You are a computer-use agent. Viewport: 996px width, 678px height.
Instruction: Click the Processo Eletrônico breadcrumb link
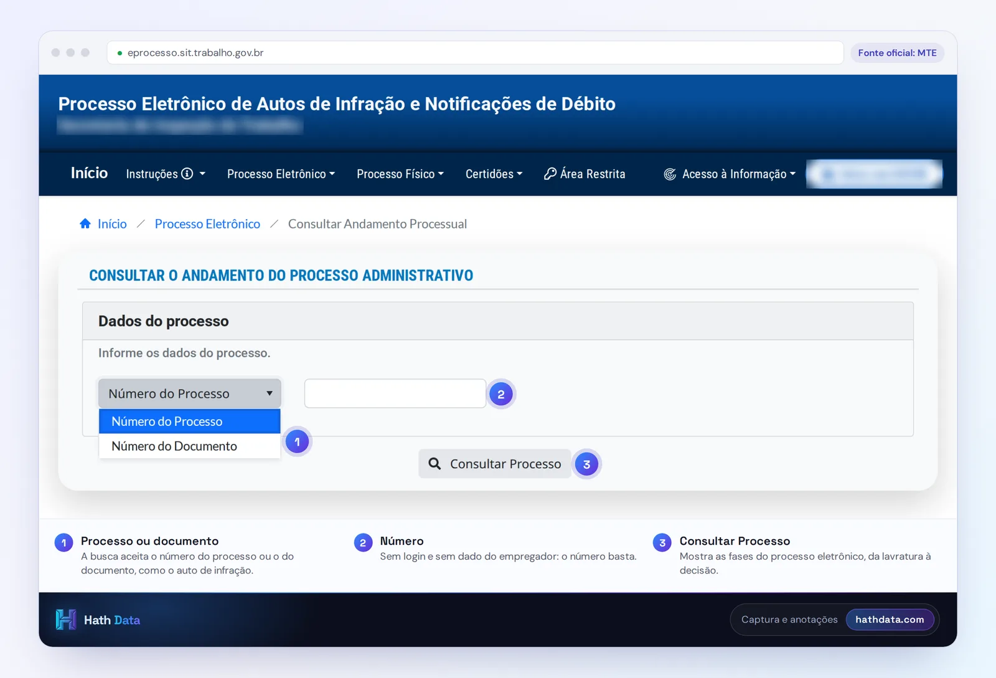(x=207, y=224)
